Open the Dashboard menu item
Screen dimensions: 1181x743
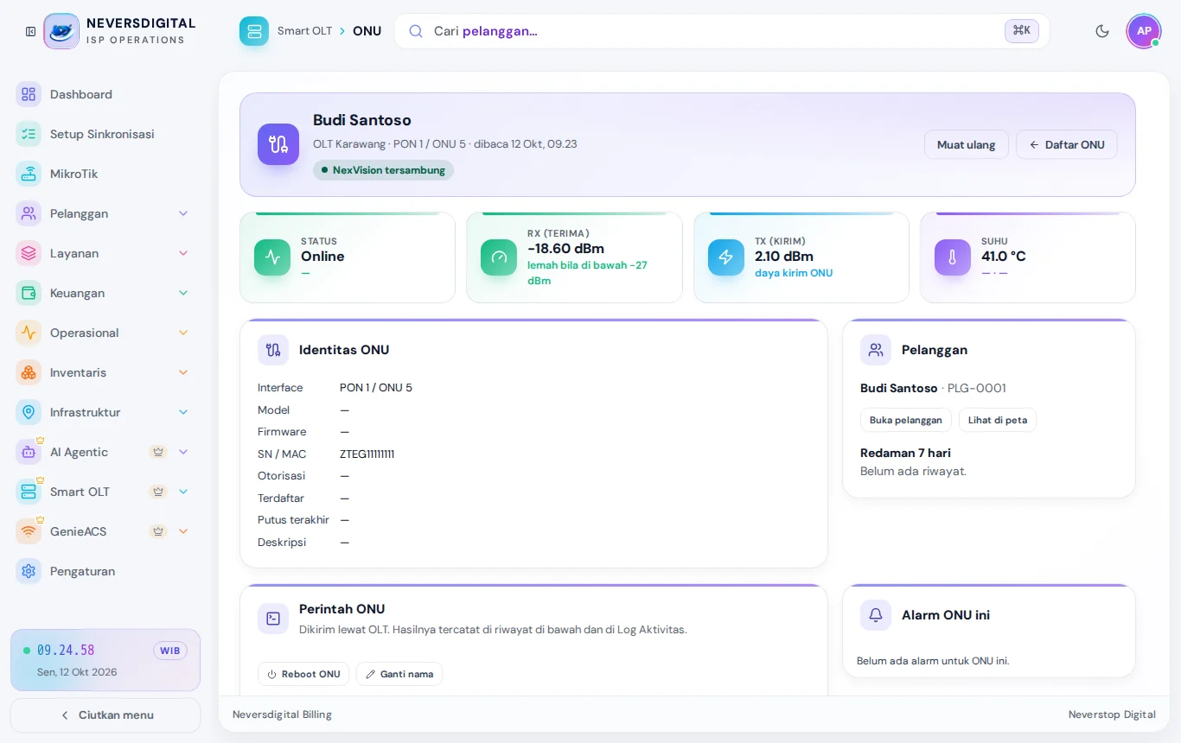coord(105,94)
